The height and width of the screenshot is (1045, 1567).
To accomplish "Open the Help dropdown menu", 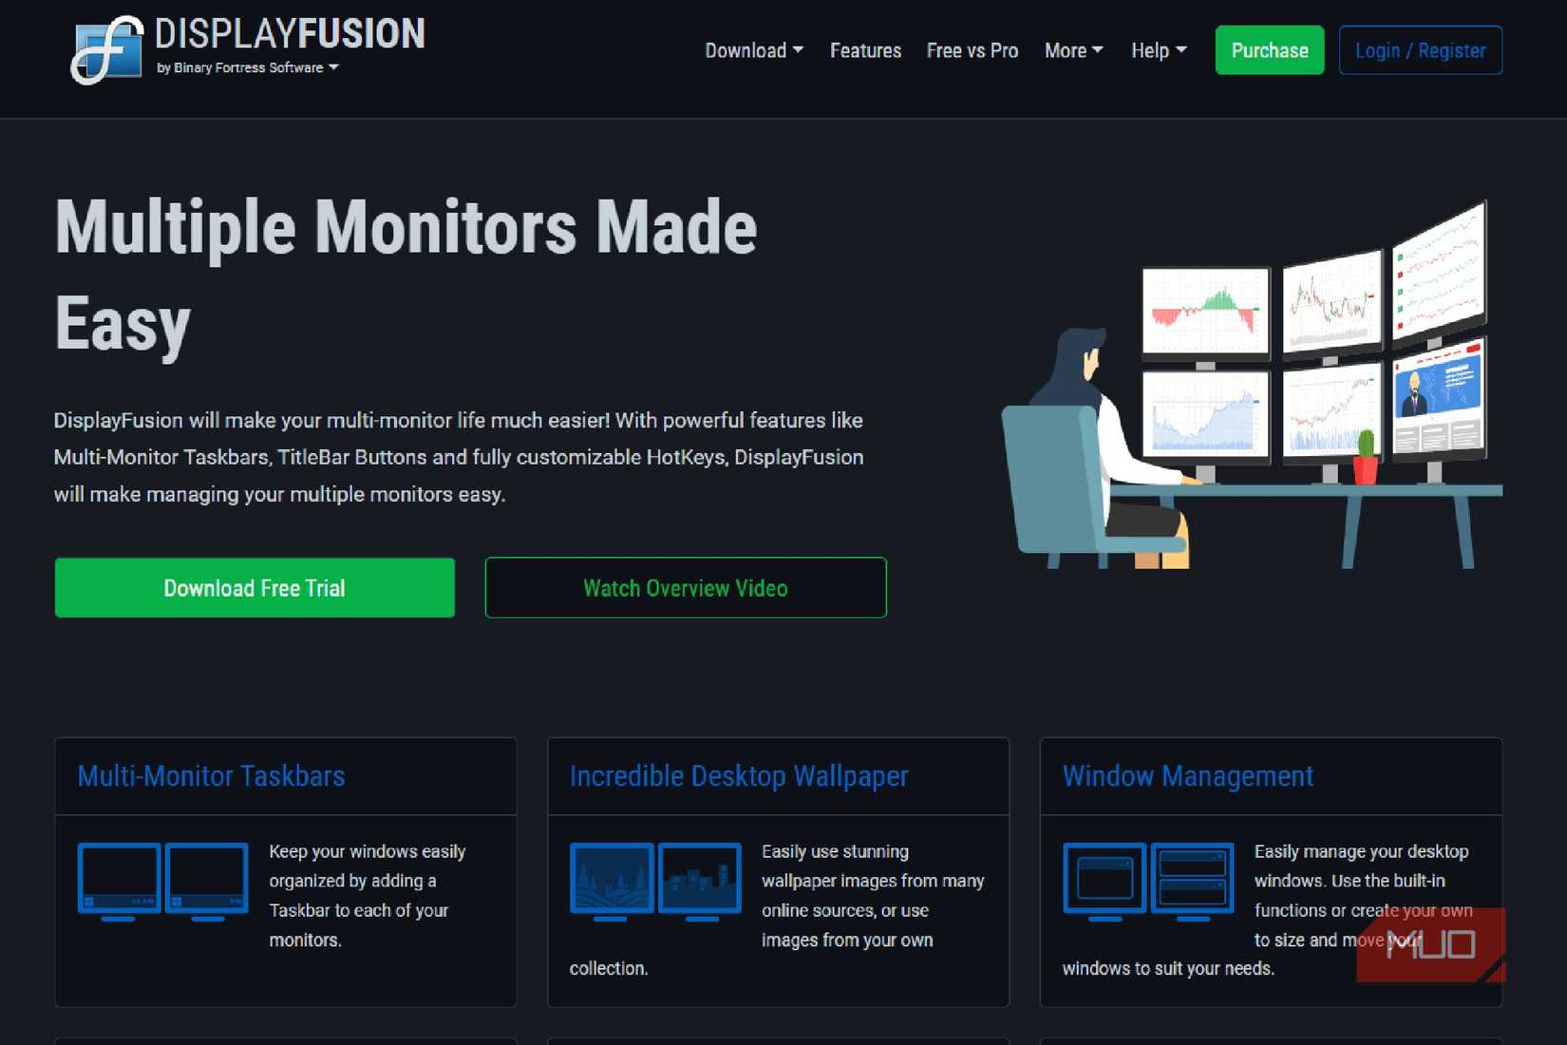I will pyautogui.click(x=1158, y=50).
